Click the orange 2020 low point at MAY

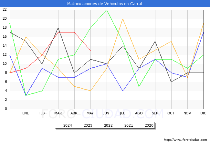(90, 91)
